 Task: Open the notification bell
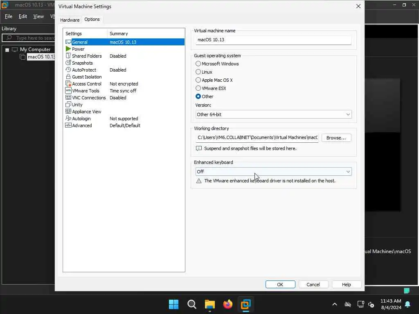click(x=408, y=304)
